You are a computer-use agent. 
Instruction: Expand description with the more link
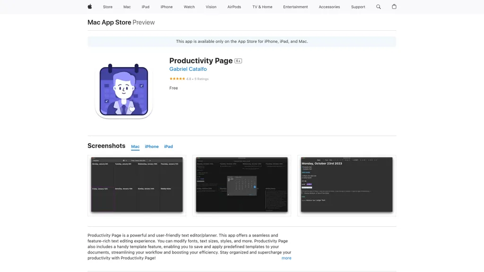[x=286, y=258]
